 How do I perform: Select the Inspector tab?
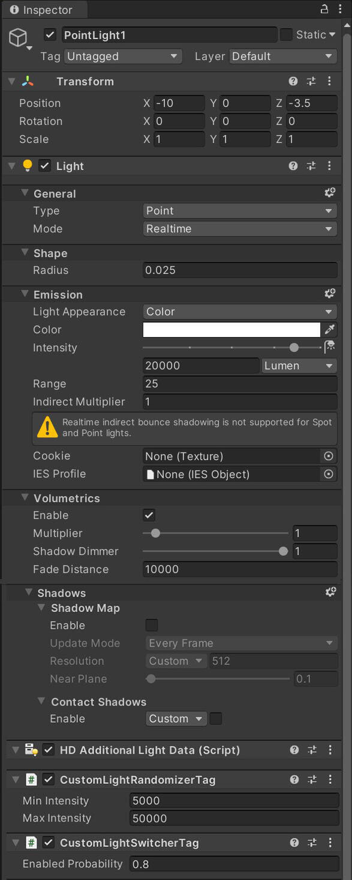point(44,10)
